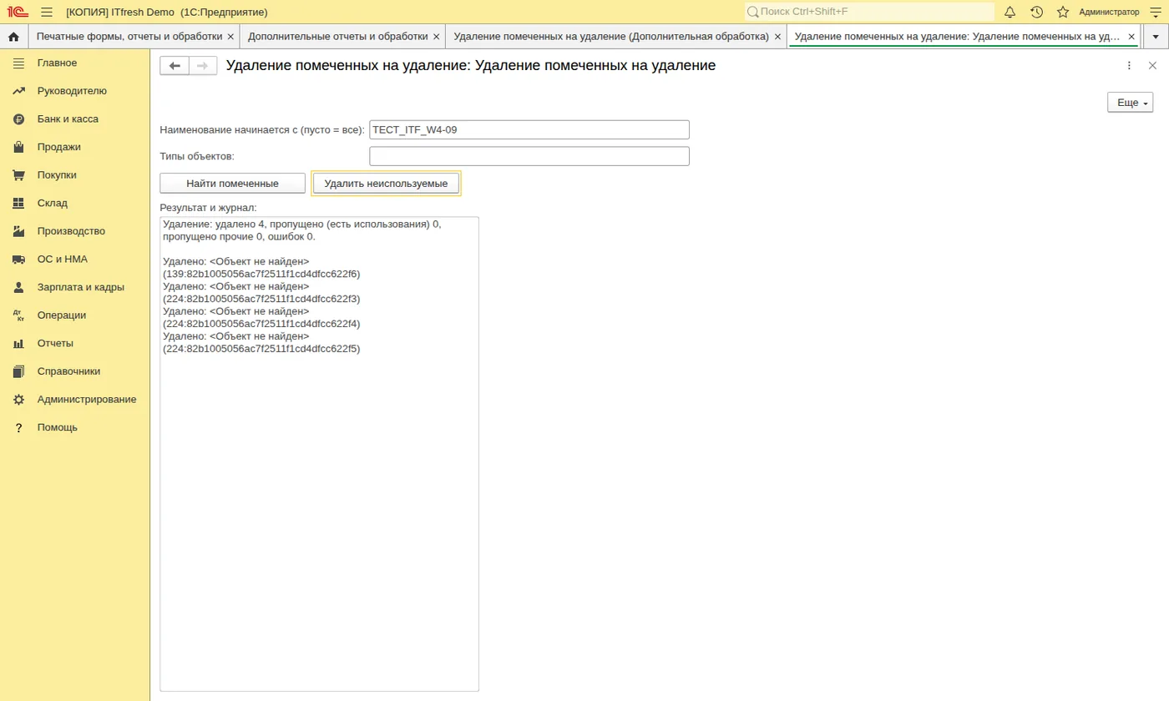This screenshot has width=1169, height=701.
Task: Focus the Наименование начинается с field
Action: [x=529, y=129]
